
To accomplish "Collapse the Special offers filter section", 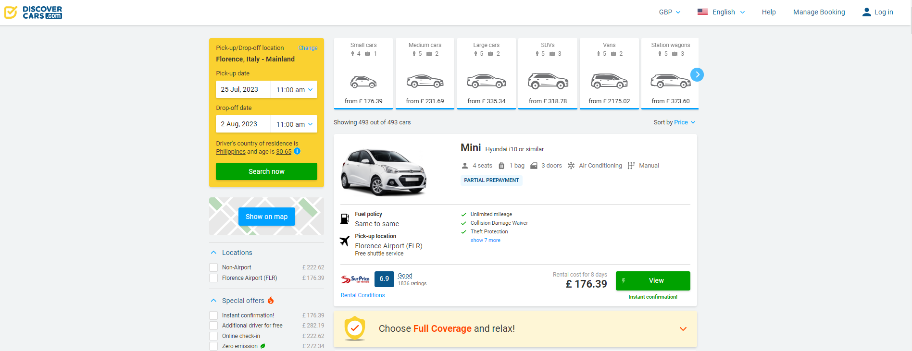I will (213, 301).
